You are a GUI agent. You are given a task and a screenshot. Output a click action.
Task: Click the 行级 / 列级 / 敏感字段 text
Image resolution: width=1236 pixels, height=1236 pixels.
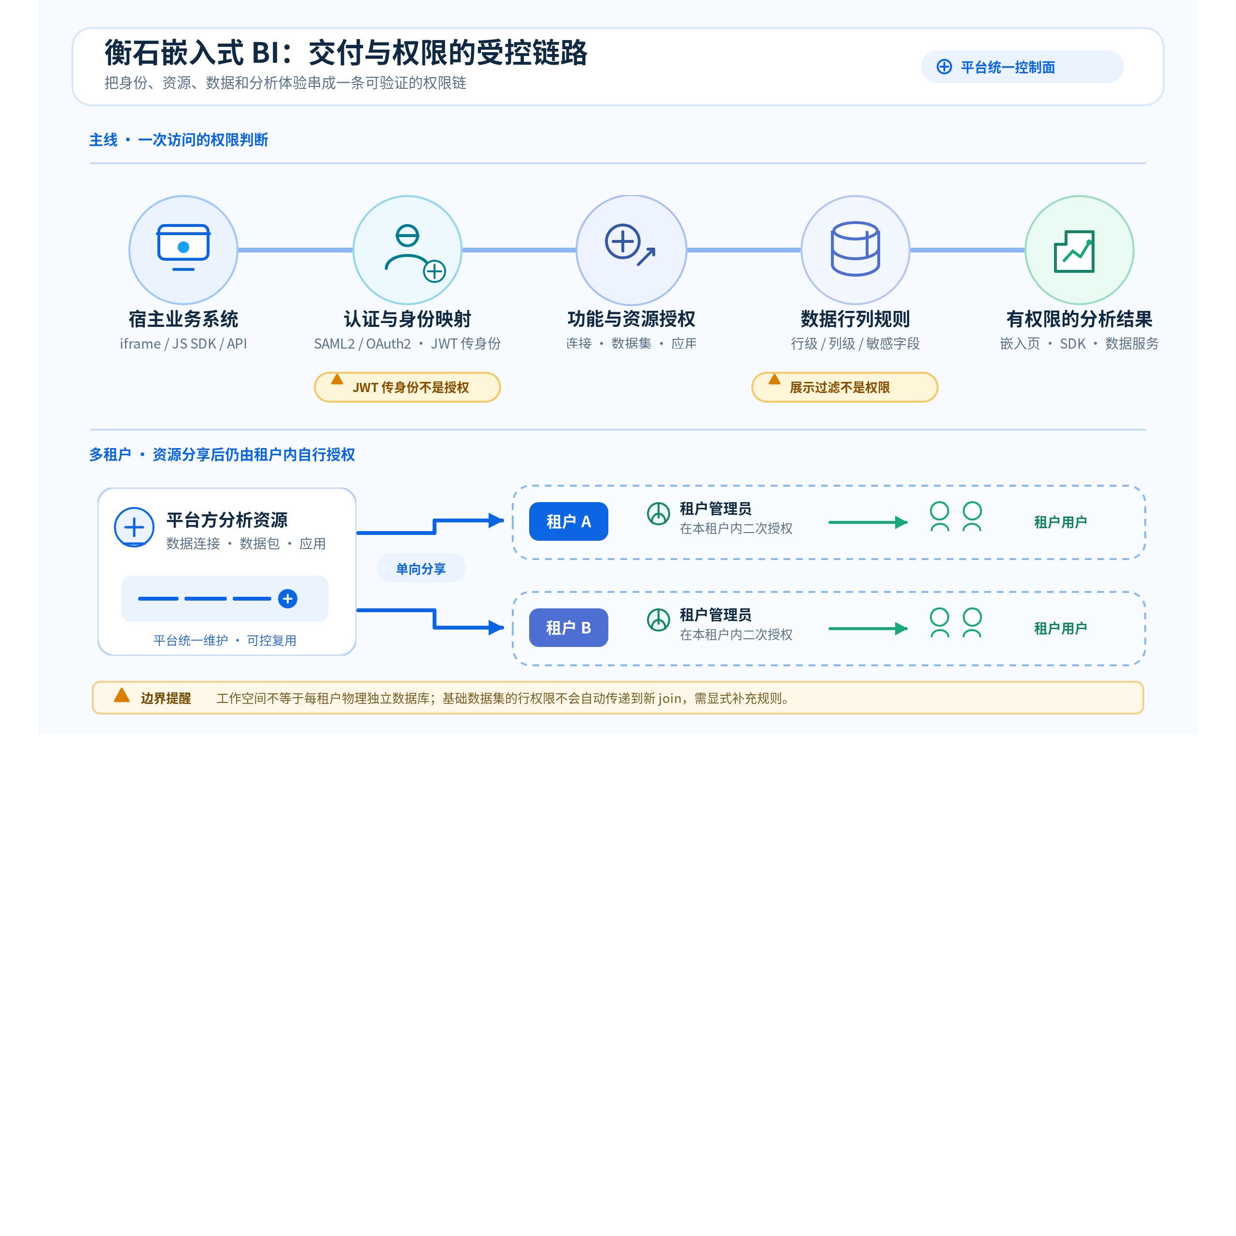click(x=855, y=344)
